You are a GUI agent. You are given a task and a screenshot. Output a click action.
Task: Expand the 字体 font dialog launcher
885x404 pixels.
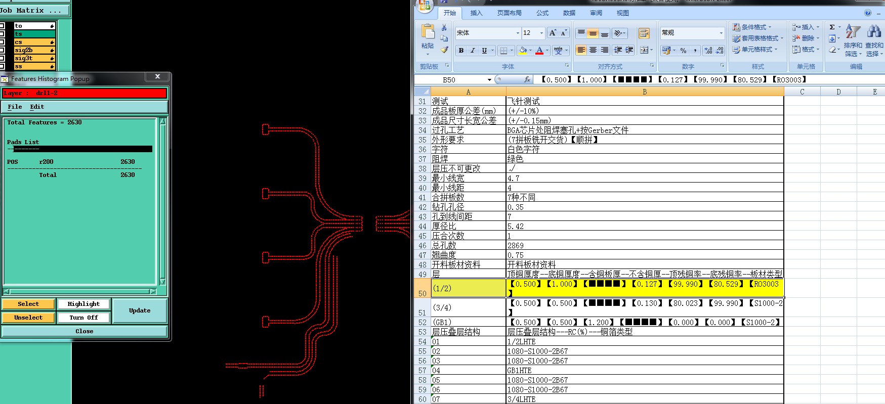point(567,66)
